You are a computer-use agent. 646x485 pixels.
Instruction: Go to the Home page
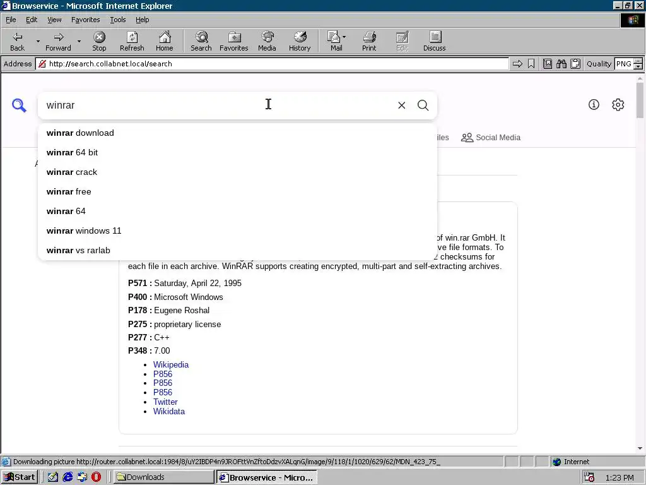pos(165,41)
